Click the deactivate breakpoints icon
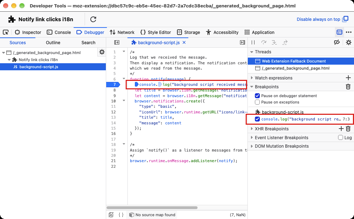The height and width of the screenshot is (219, 354). (337, 42)
